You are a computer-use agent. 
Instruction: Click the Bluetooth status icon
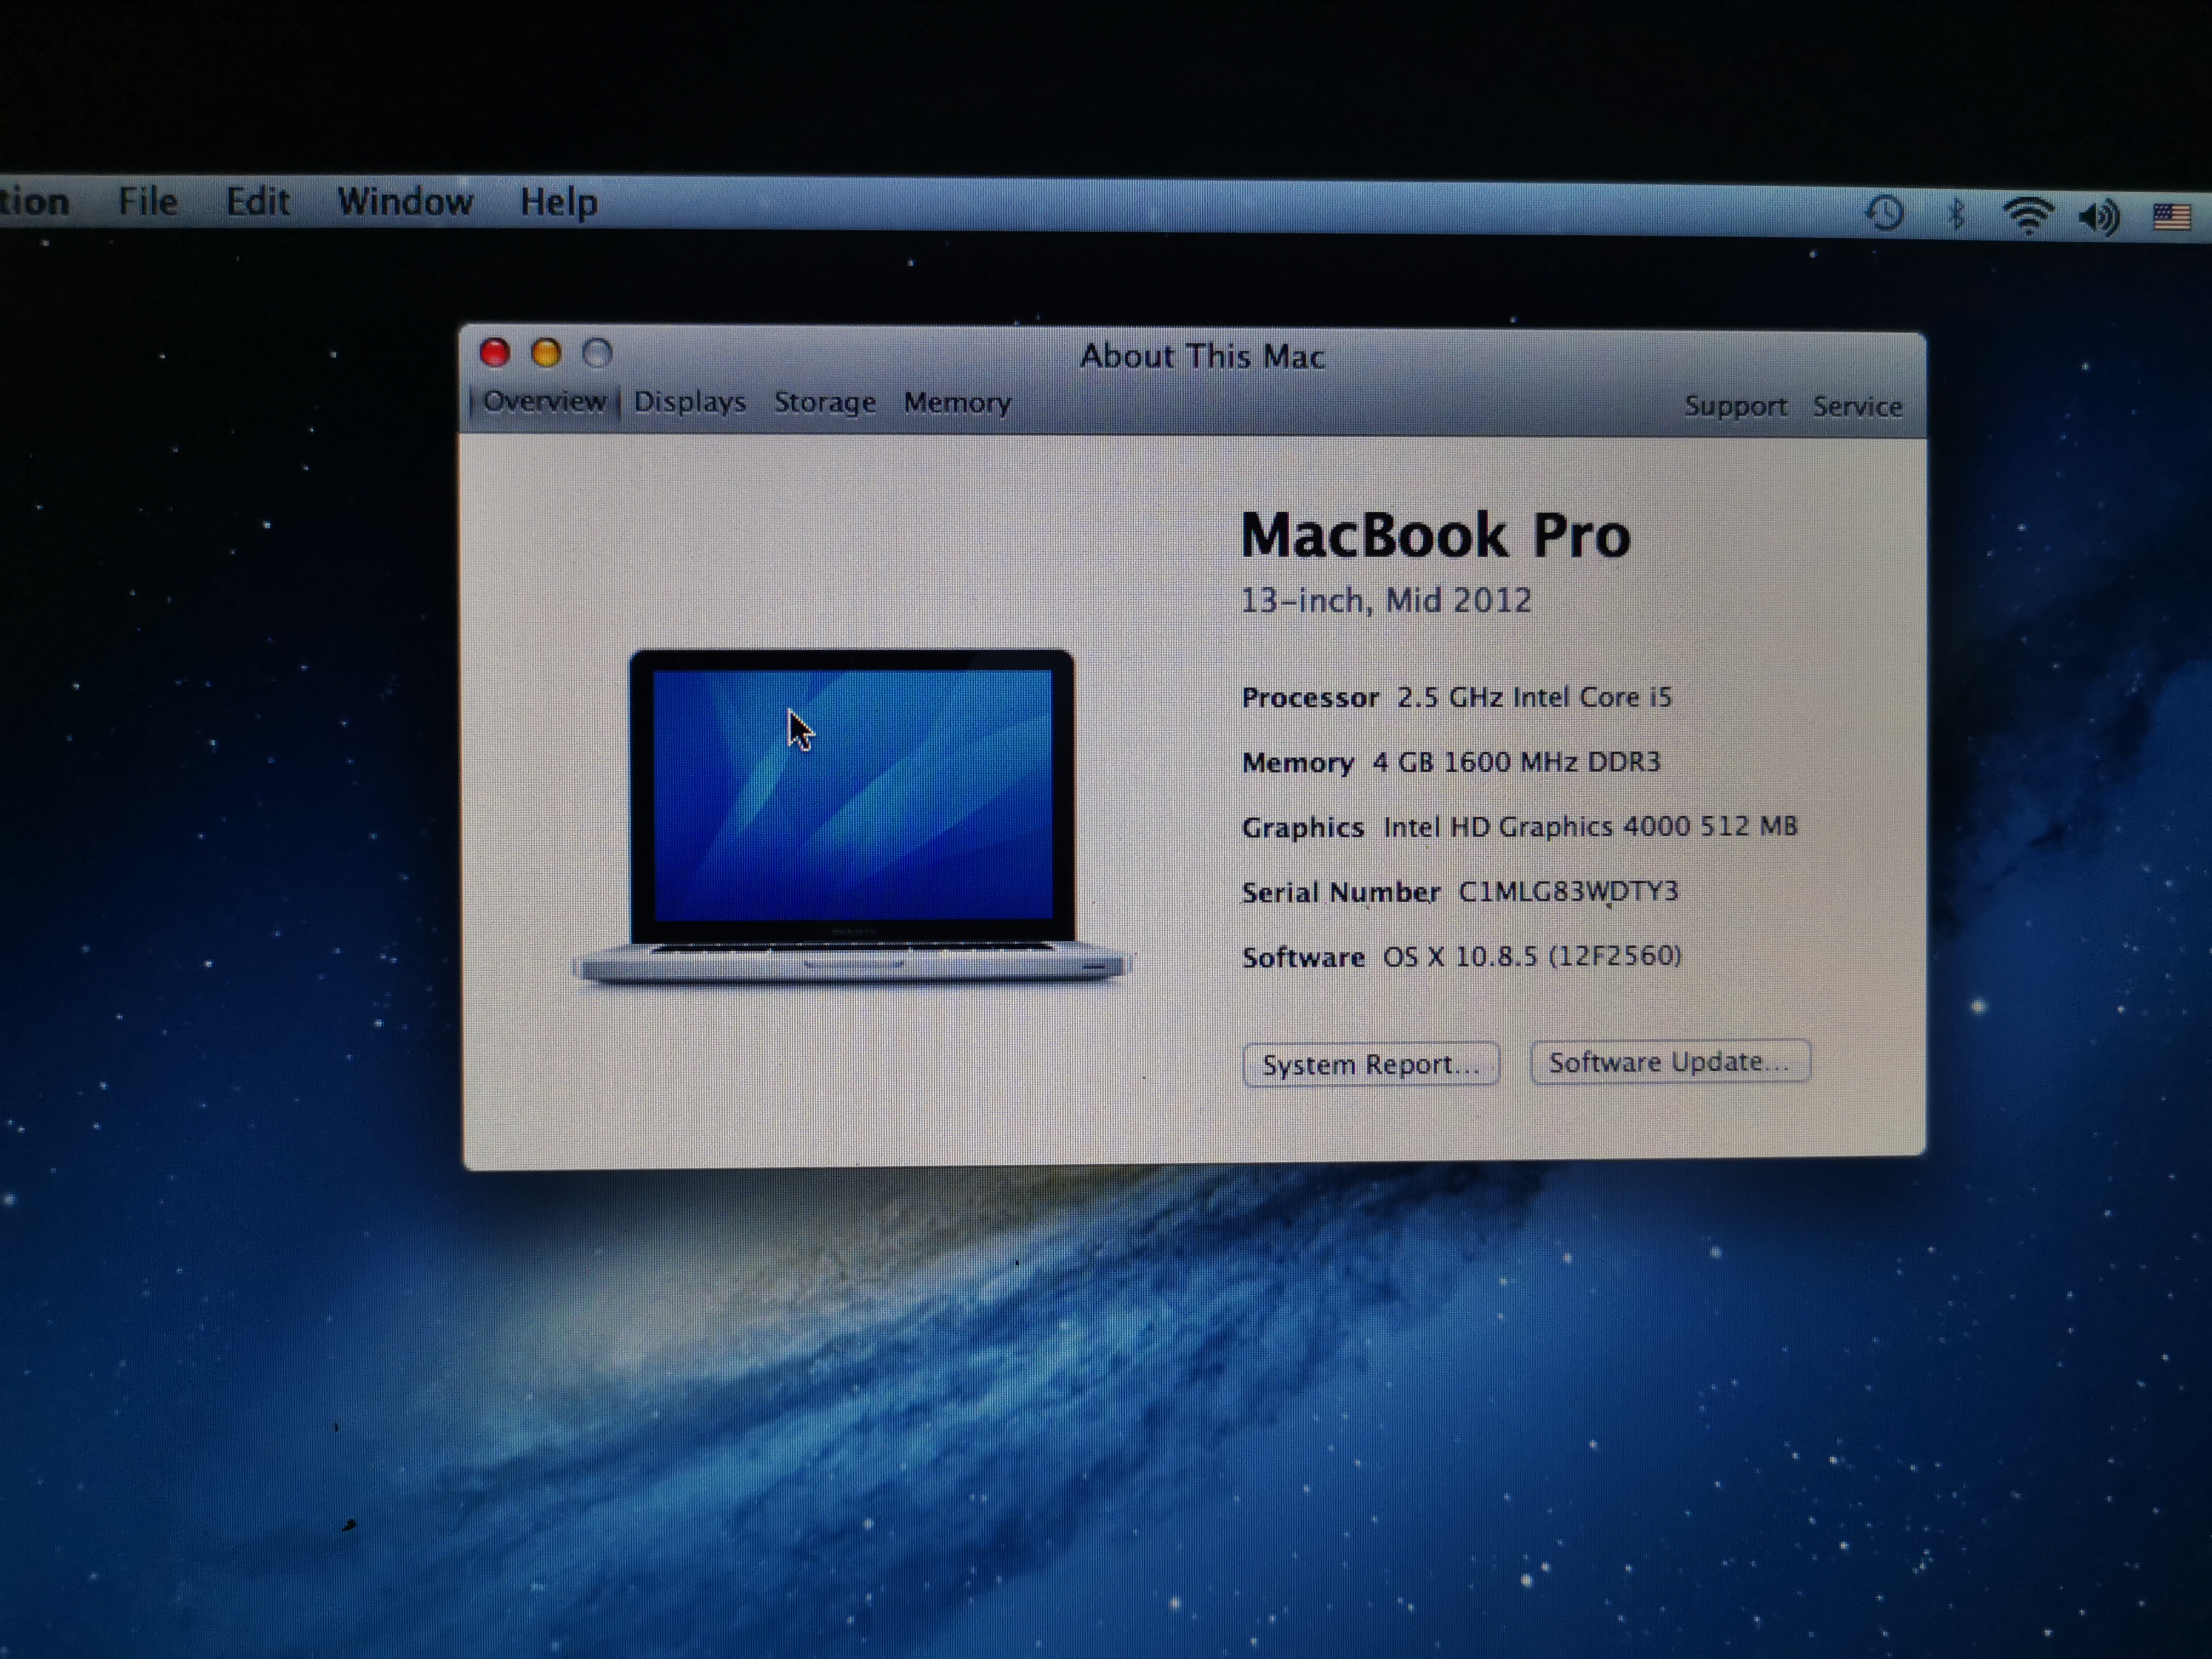(1957, 213)
